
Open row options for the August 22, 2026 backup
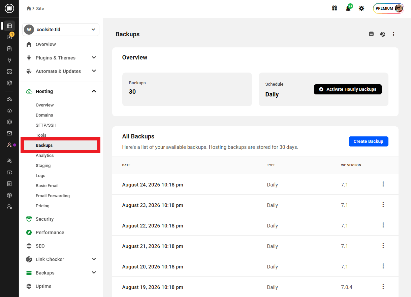[x=383, y=225]
